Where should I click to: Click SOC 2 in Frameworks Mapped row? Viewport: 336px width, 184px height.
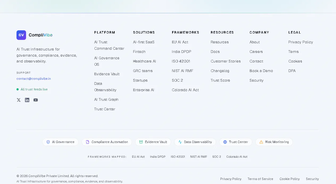217,157
